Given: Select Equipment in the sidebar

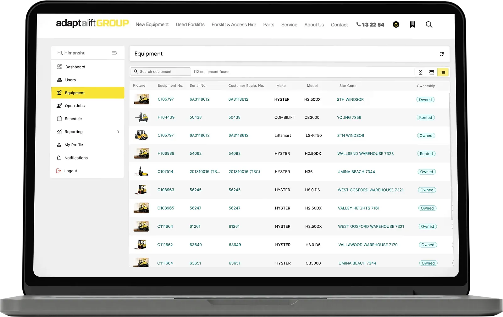Looking at the screenshot, I should point(87,93).
